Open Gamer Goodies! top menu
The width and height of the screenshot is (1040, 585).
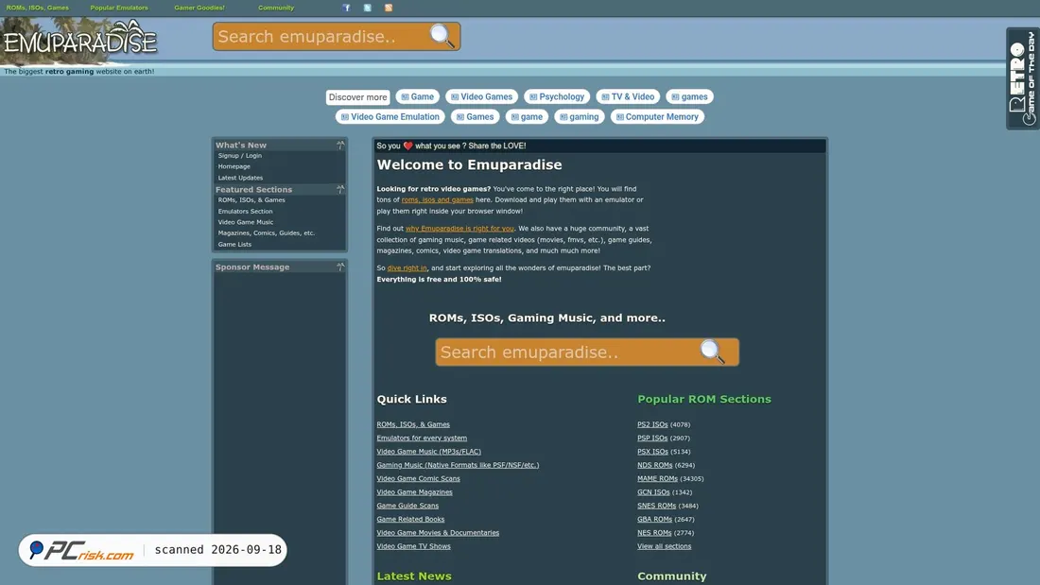pyautogui.click(x=199, y=8)
